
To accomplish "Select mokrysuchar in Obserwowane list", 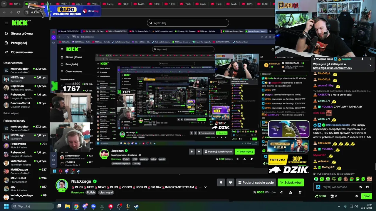I will (x=25, y=70).
